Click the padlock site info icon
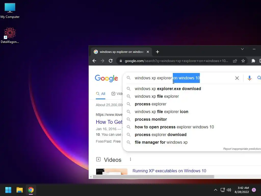The image size is (261, 196). (x=121, y=61)
